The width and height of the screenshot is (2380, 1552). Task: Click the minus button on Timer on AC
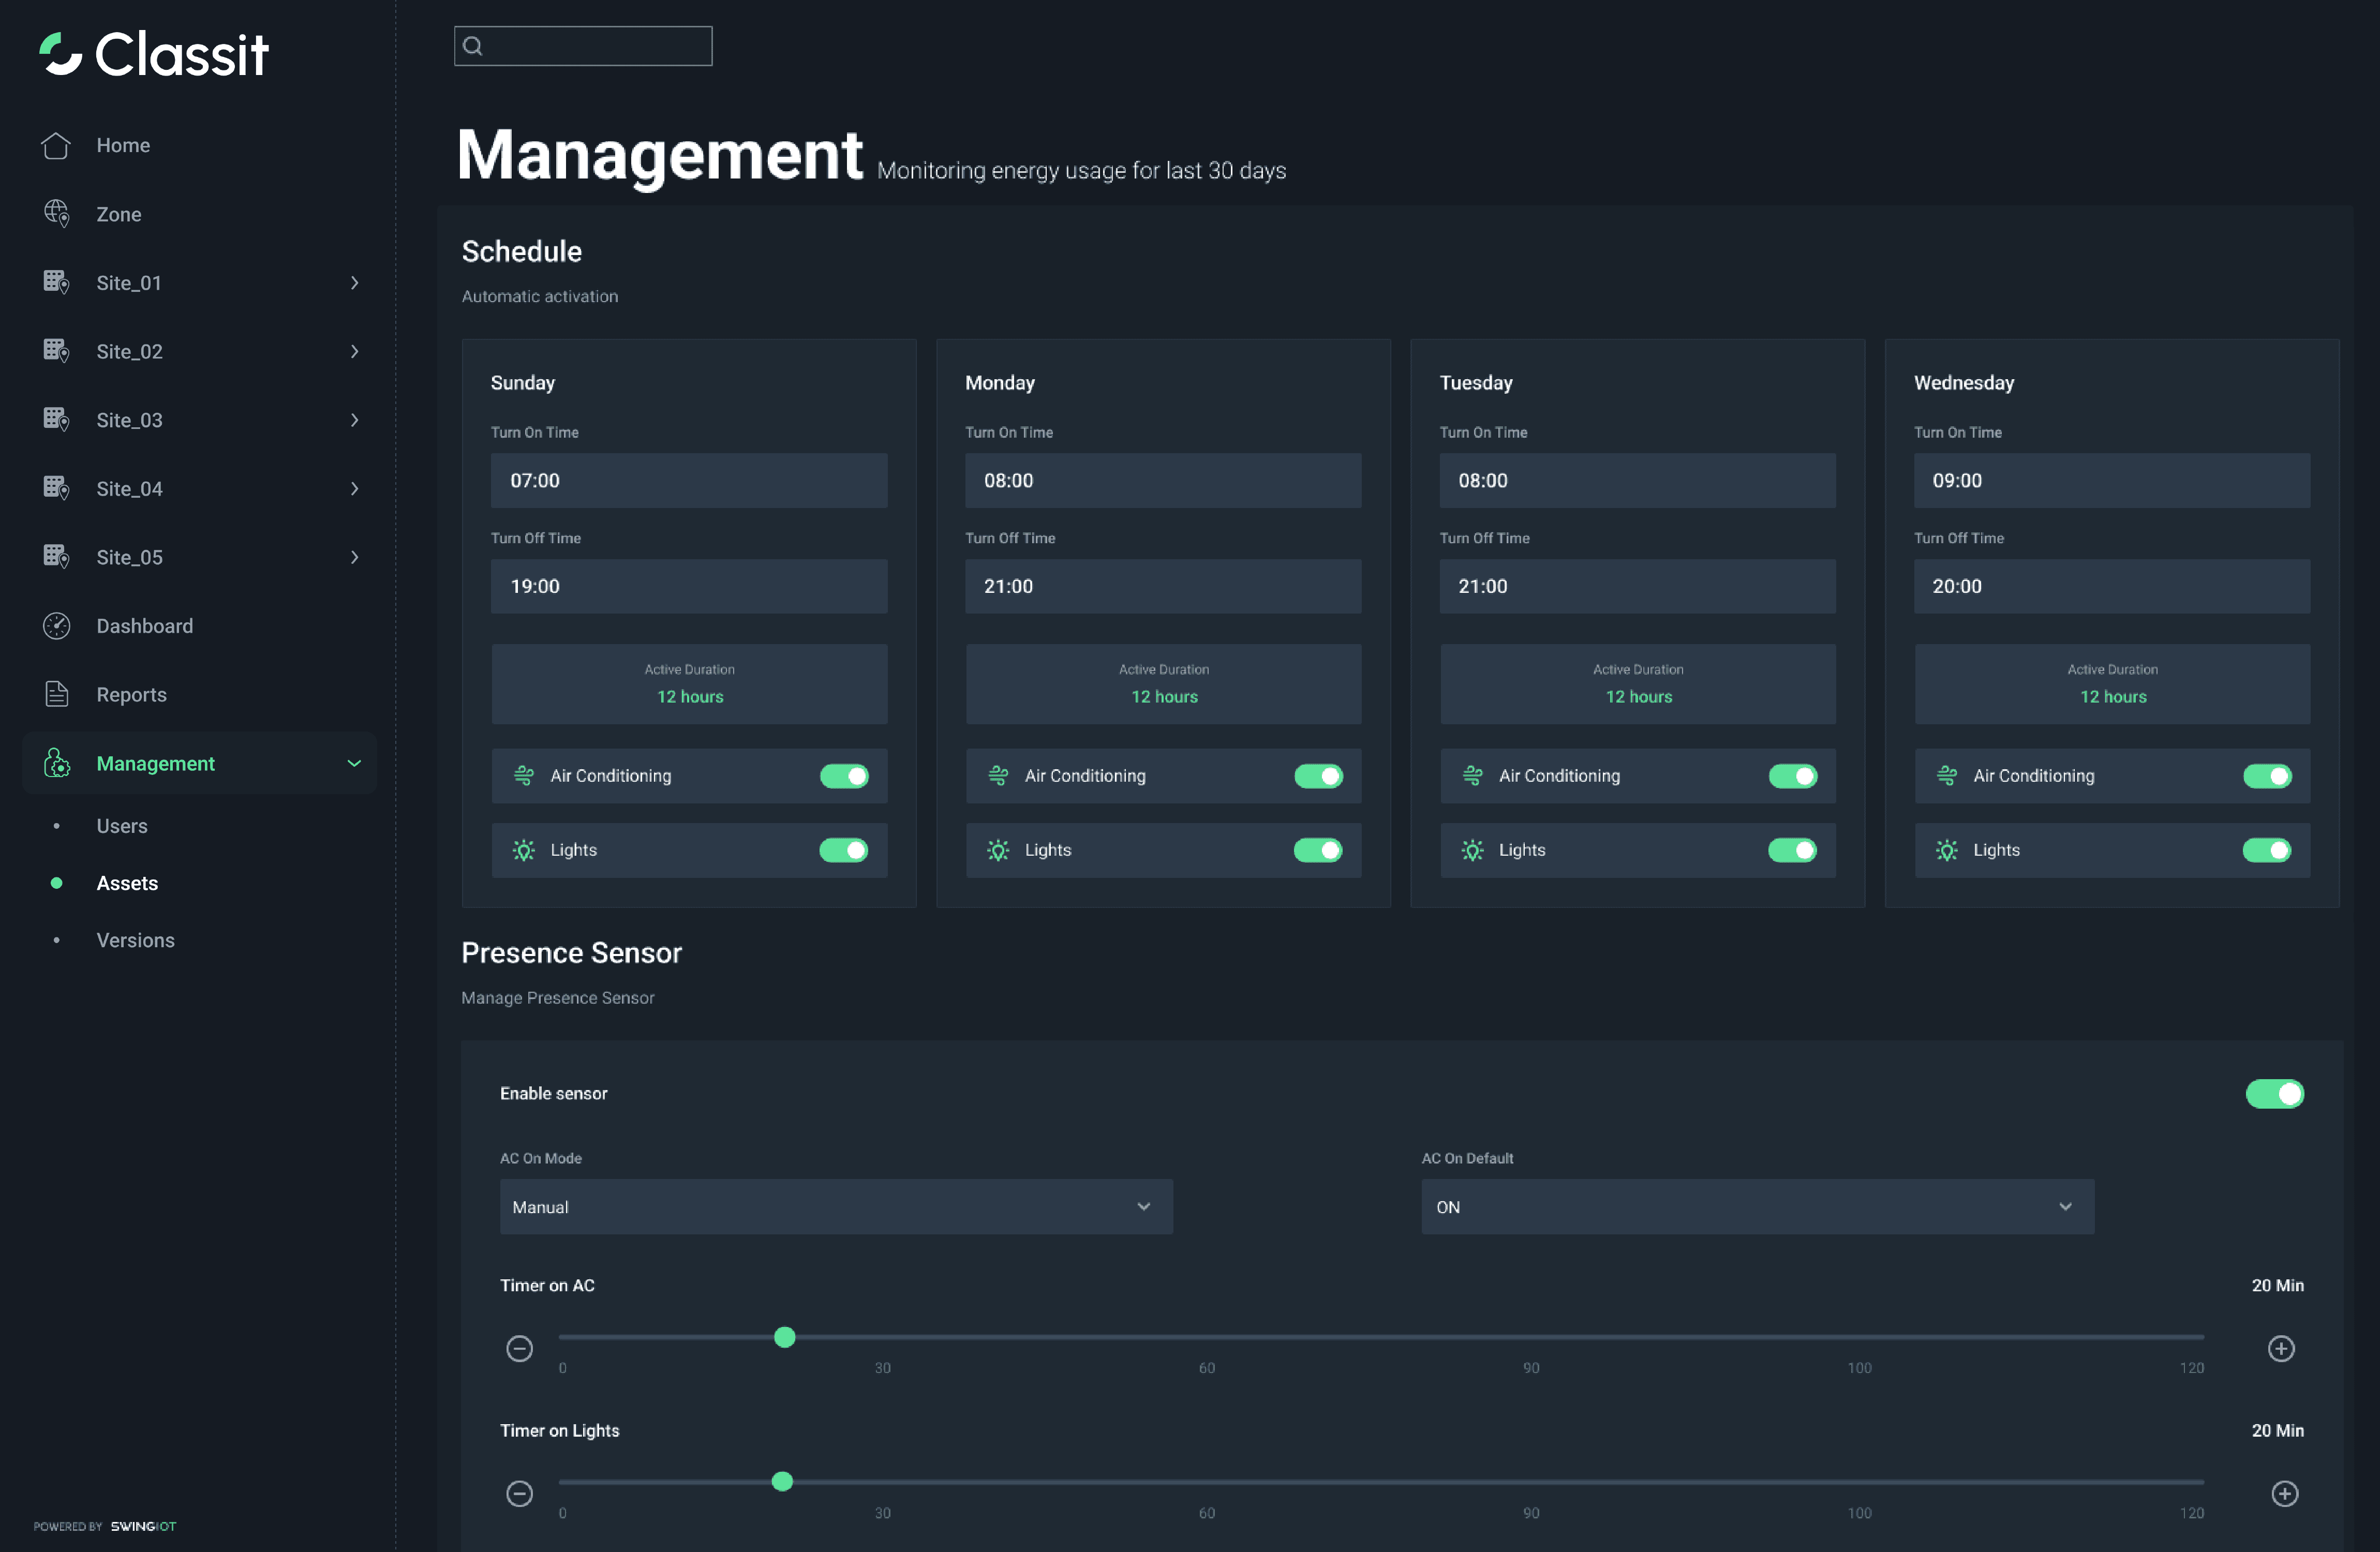coord(519,1348)
